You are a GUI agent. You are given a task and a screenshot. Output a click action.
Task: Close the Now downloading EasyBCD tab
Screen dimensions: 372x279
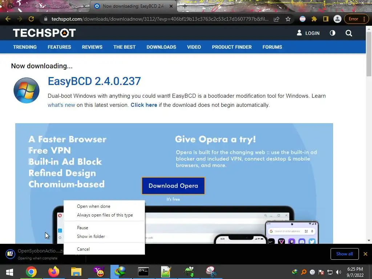(x=171, y=7)
